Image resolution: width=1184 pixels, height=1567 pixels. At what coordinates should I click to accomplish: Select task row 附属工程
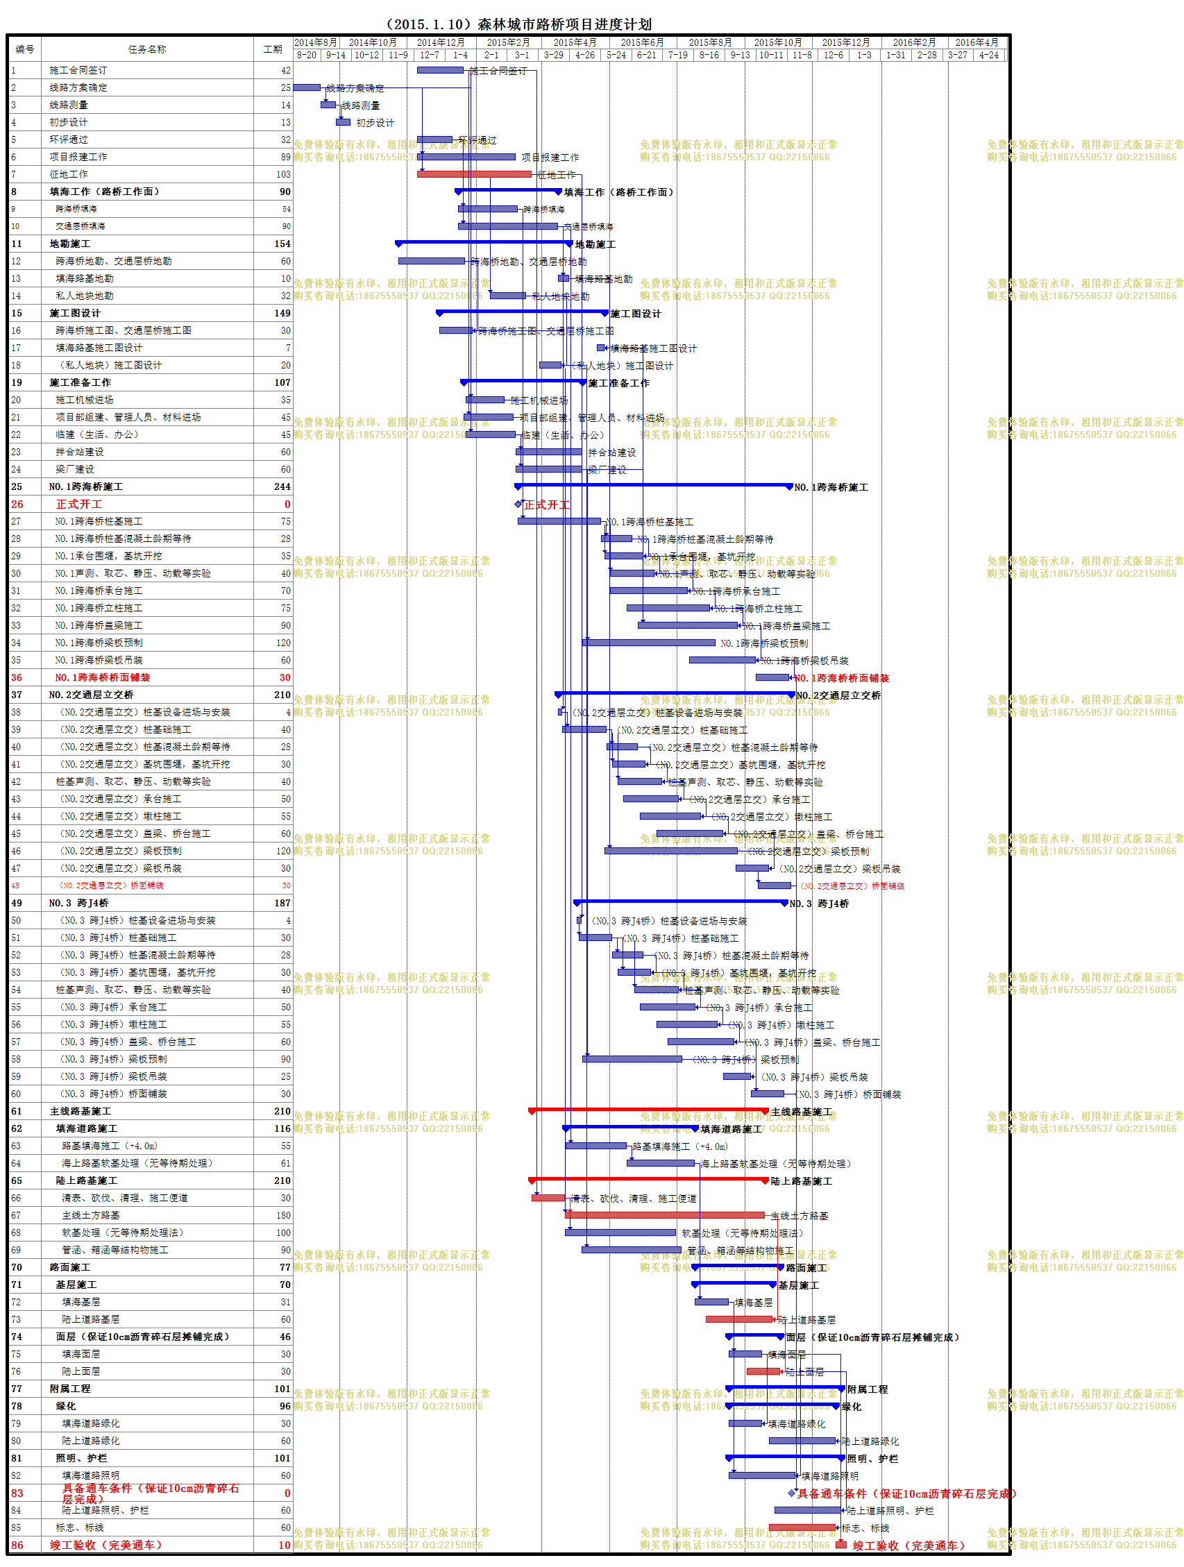pyautogui.click(x=150, y=1389)
